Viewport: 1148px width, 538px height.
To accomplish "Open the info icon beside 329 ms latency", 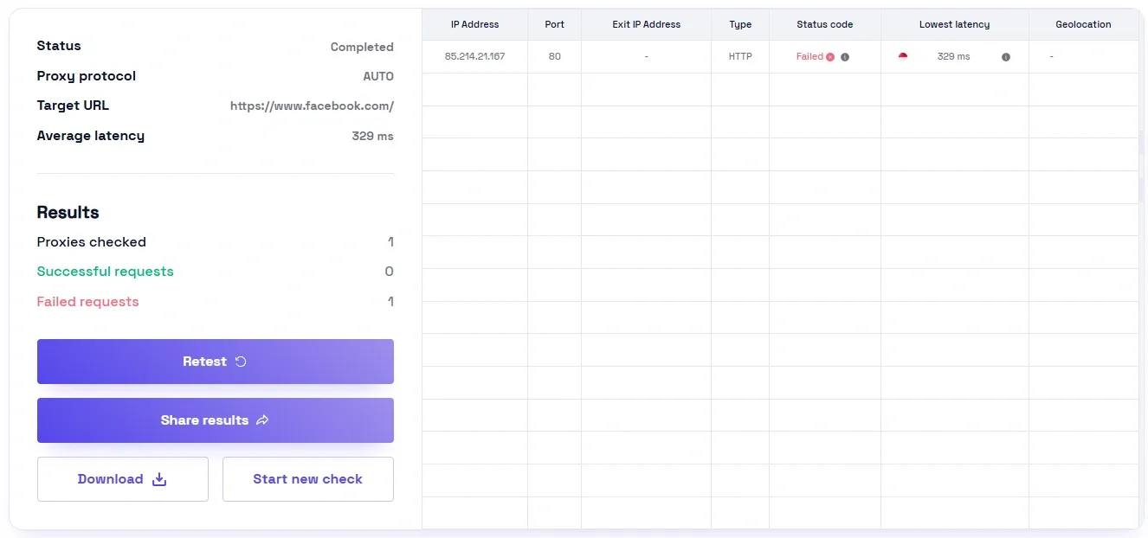I will 1005,57.
